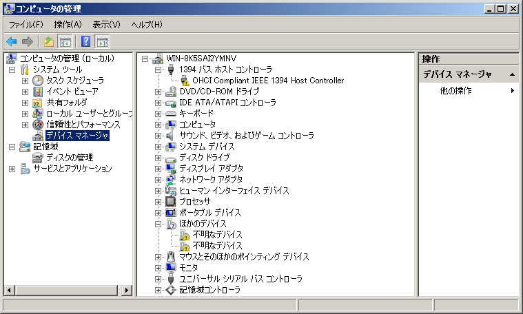Expand the ポータブル デバイス node

158,213
